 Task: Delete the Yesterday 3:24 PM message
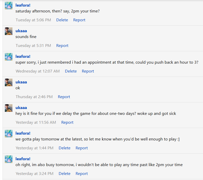[x=64, y=174]
